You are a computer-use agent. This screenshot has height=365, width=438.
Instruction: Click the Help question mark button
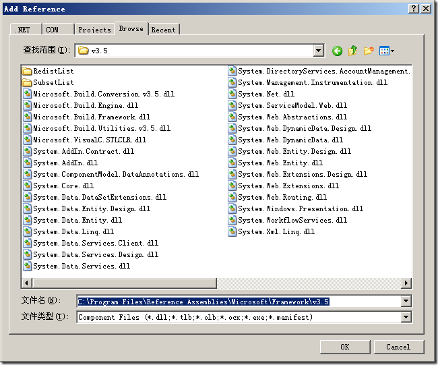414,9
